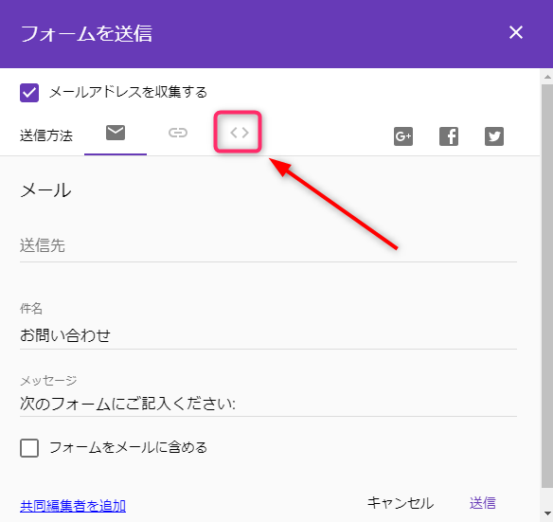Enable フォームをメールに含める checkbox
Screen dimensions: 553x522
pyautogui.click(x=29, y=448)
